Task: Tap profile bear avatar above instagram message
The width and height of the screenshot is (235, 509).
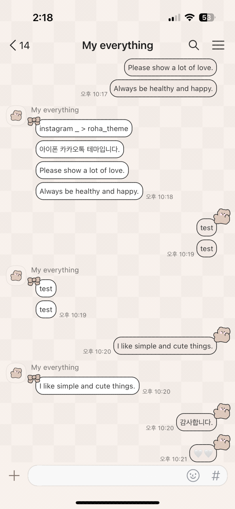Action: click(16, 116)
